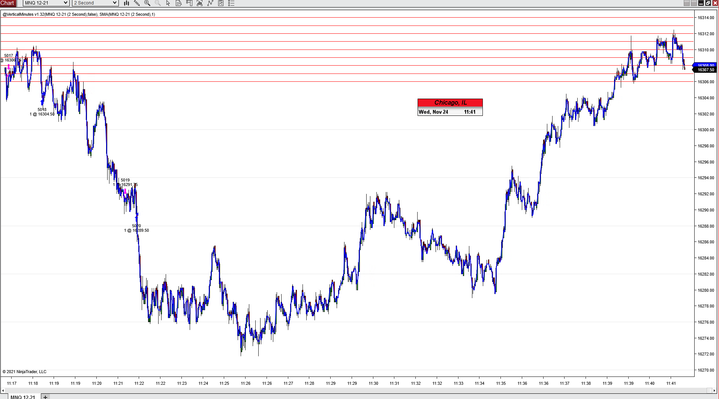Open the bar type chart style icon
719x399 pixels.
[x=127, y=3]
